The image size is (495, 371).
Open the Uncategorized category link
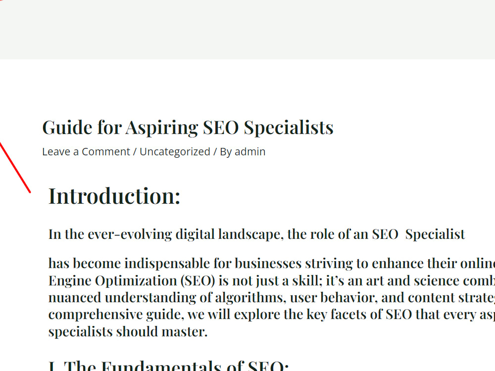pos(175,152)
